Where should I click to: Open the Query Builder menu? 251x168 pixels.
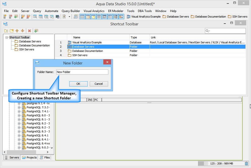(71, 11)
